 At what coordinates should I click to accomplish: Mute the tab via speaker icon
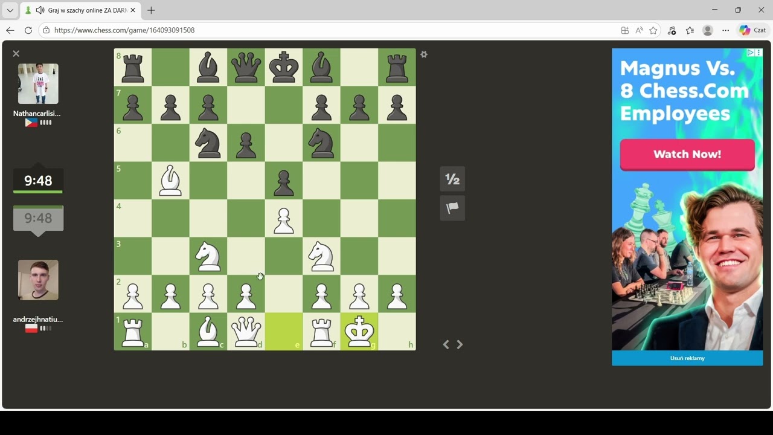pos(40,10)
